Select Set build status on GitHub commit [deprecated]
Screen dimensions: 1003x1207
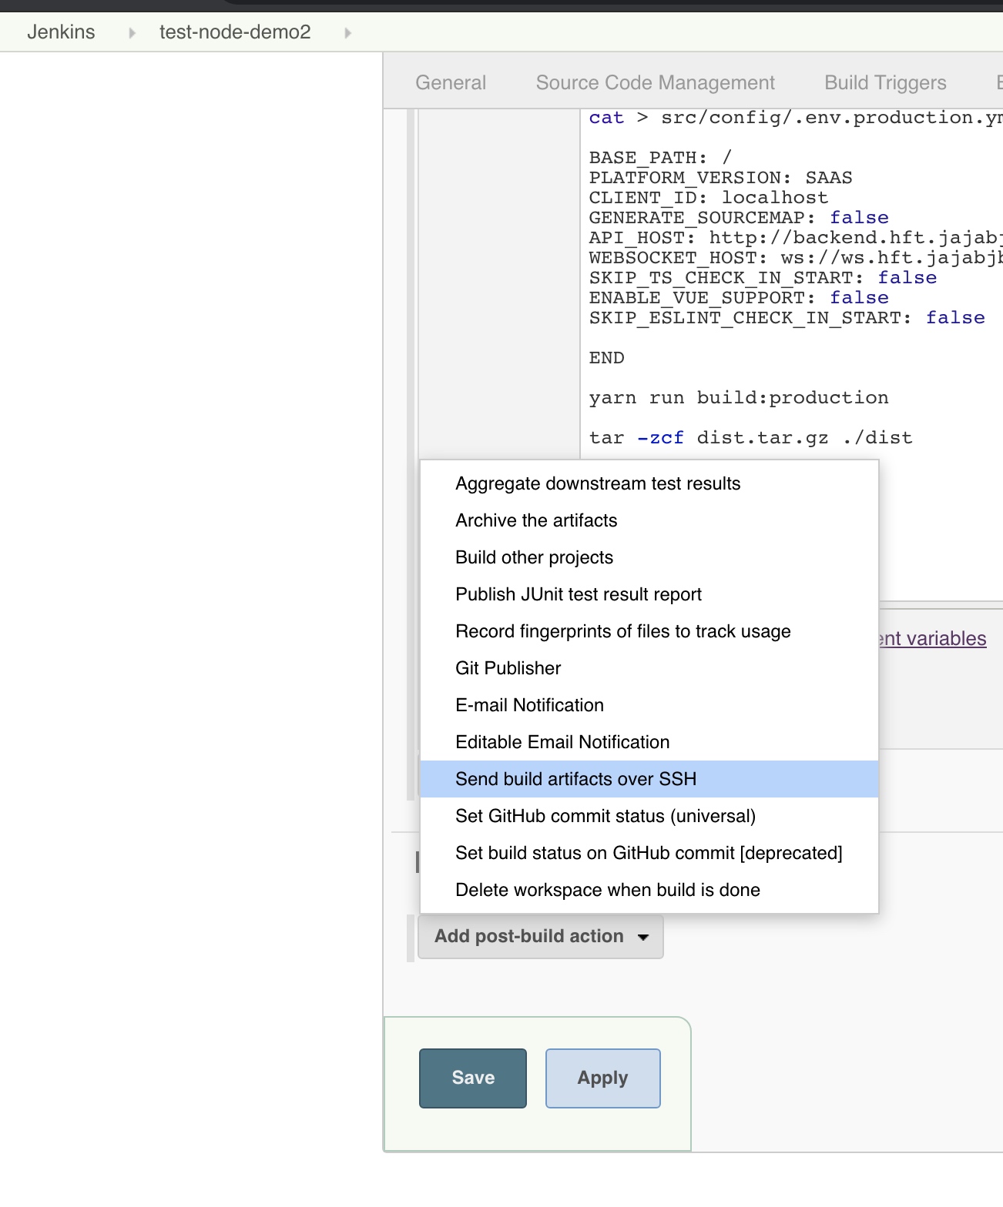[x=649, y=853]
